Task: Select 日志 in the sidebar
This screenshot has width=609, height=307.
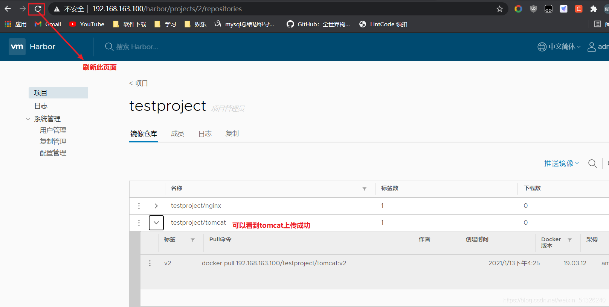Action: pos(41,106)
